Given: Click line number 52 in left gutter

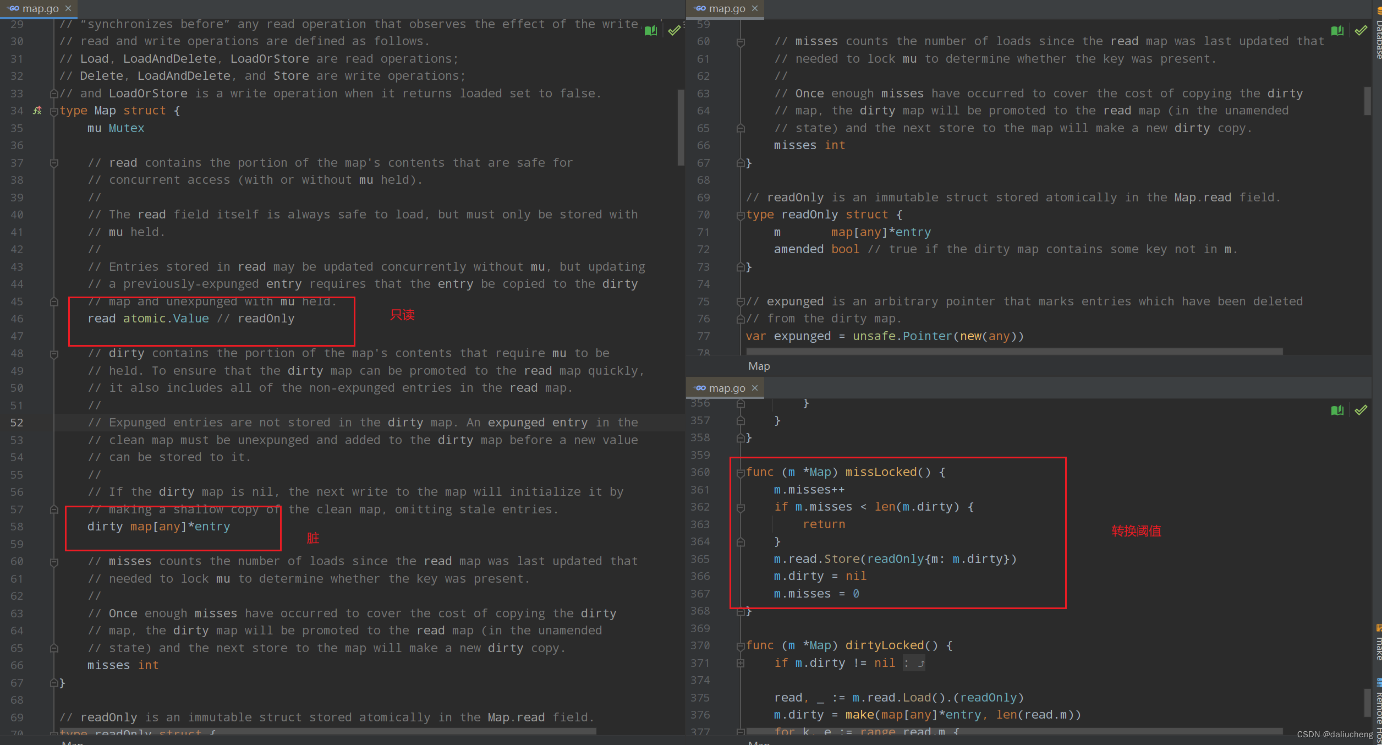Looking at the screenshot, I should (17, 423).
